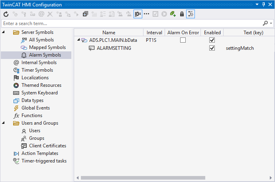
Task: Click the Enabled column header
Action: coord(212,32)
